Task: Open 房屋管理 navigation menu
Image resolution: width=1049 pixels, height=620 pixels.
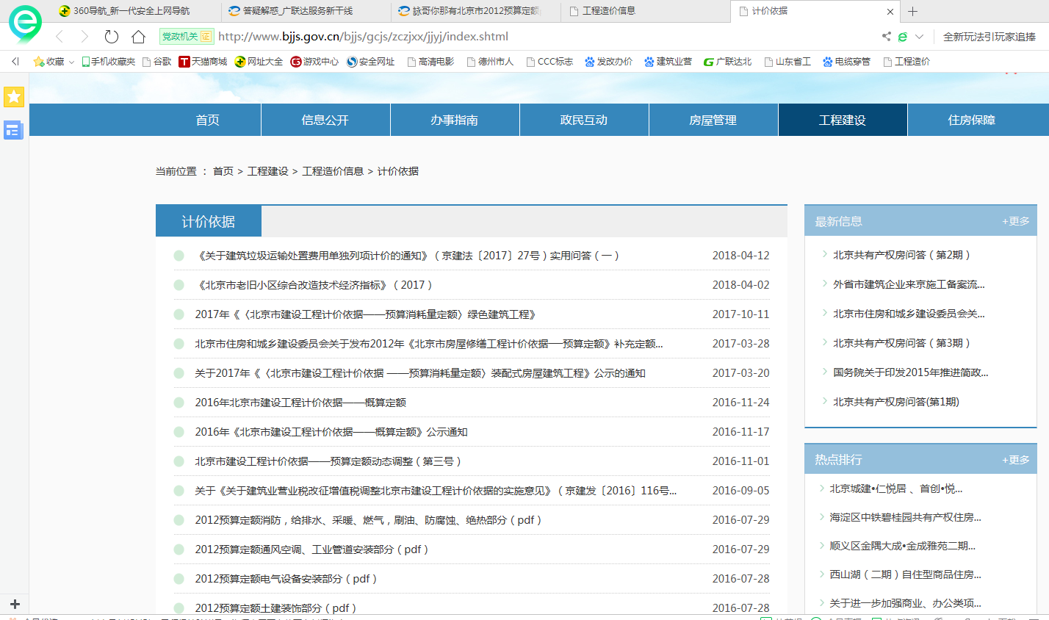Action: 713,120
